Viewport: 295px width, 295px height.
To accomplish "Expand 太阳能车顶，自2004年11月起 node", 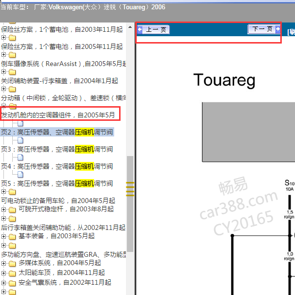I will (3, 273).
